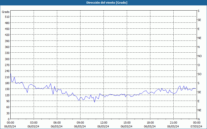
Task: Select the 390 y-axis value
Action: coord(7,41)
